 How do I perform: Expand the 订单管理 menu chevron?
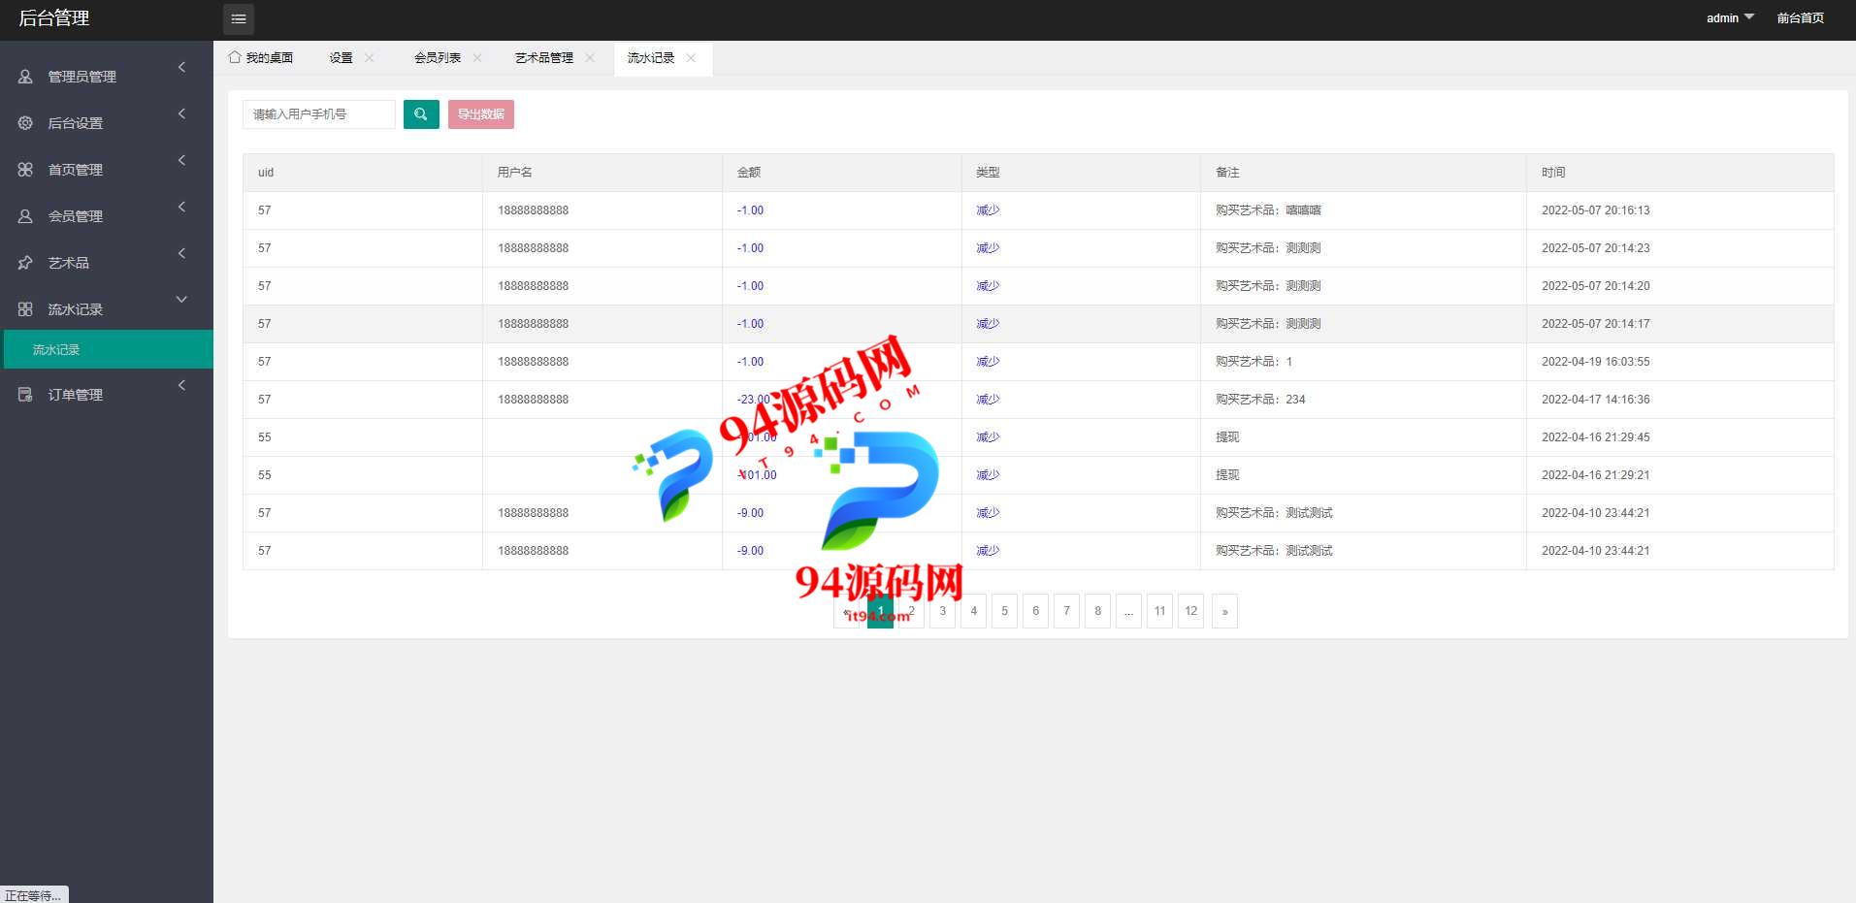point(181,385)
